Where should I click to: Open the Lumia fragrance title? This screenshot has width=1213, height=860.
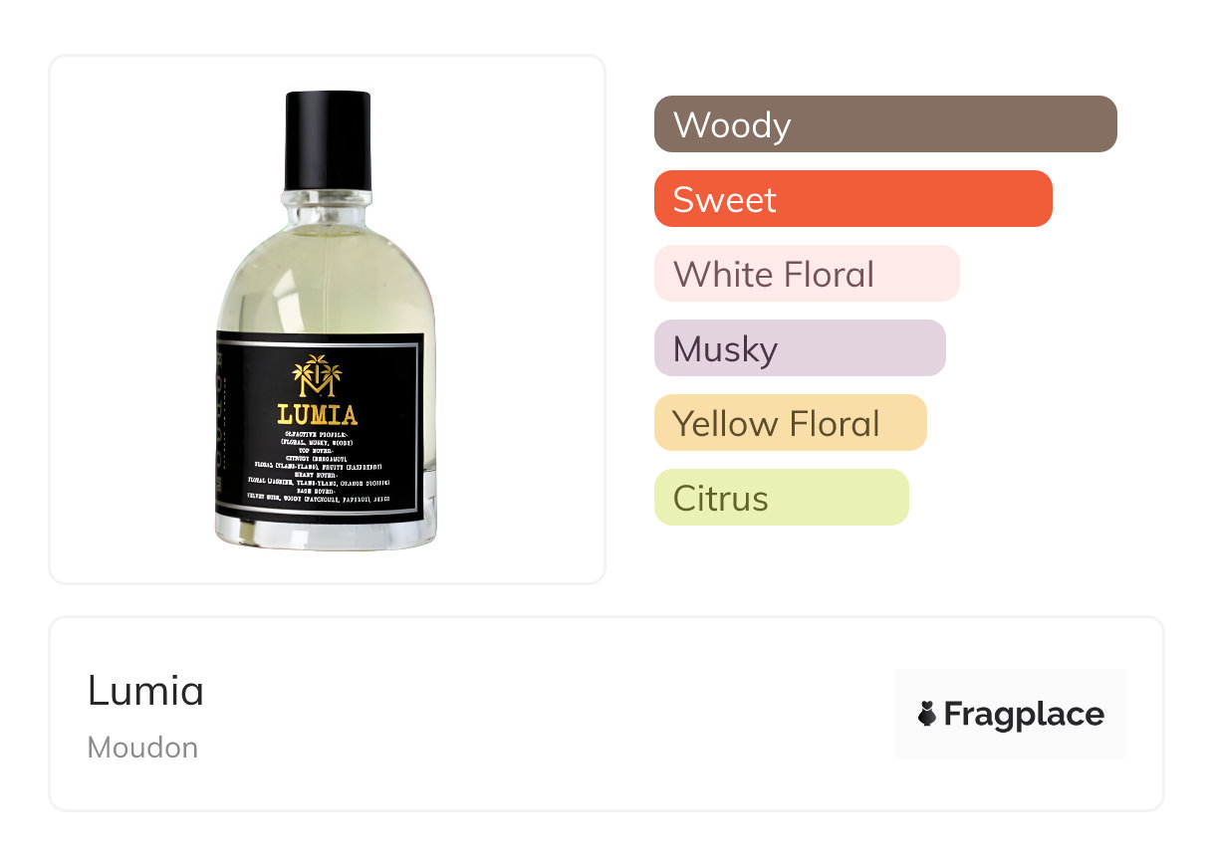145,691
